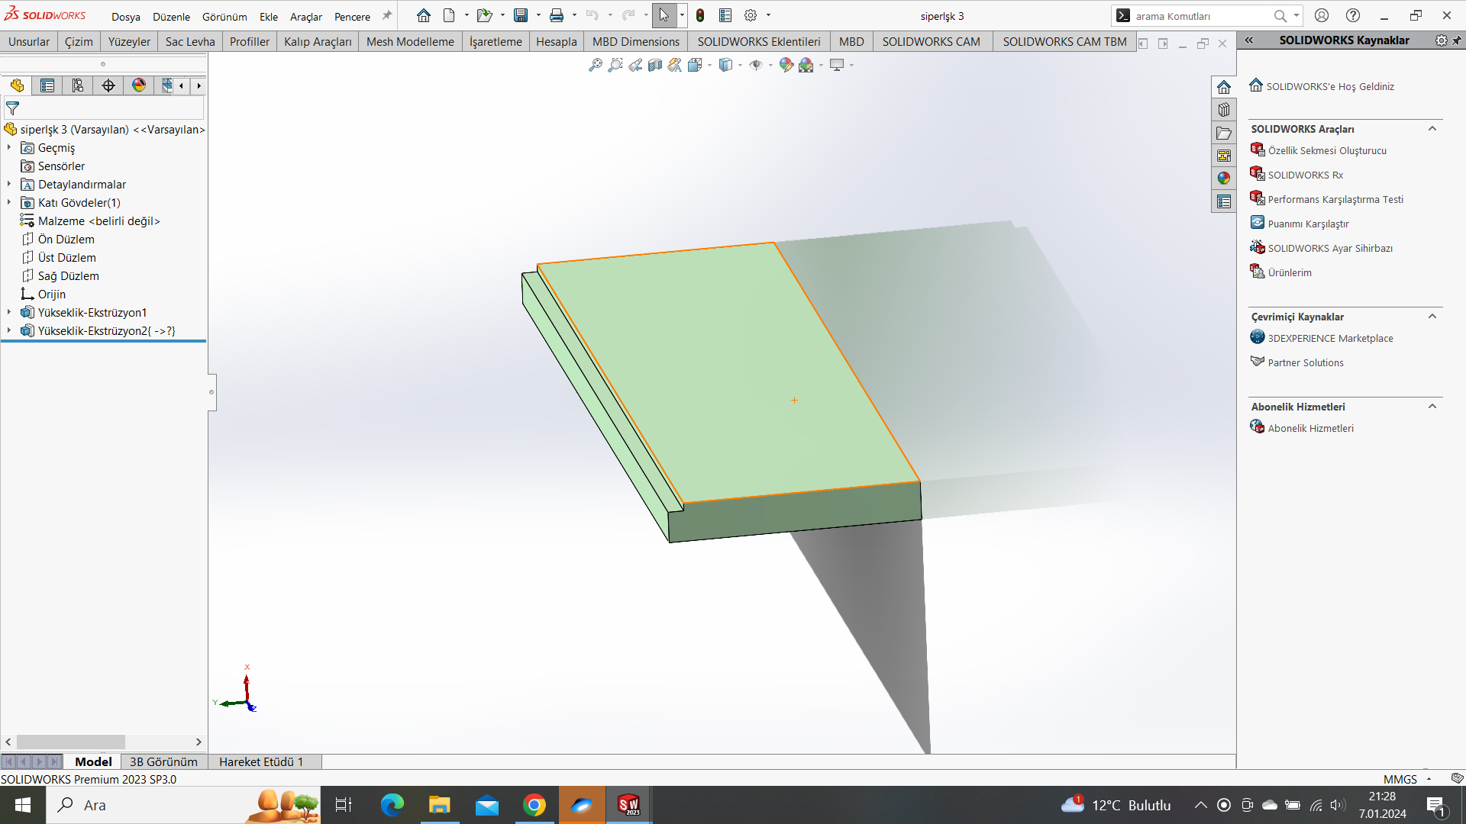Click the Edit Appearance icon
1466x824 pixels.
tap(786, 66)
